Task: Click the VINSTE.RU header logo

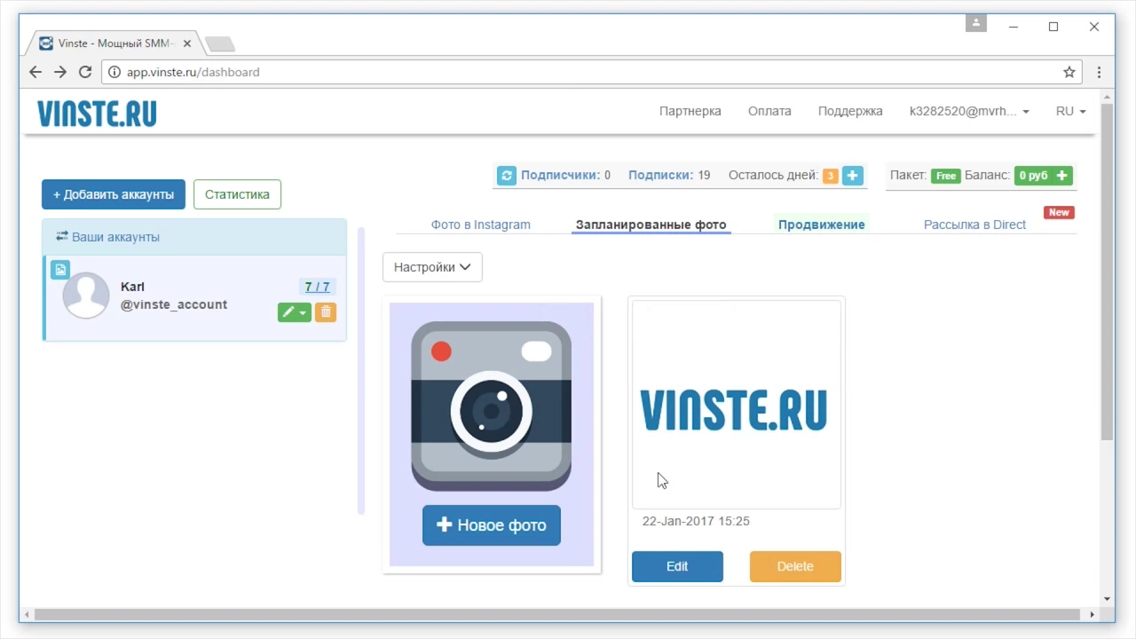Action: [97, 113]
